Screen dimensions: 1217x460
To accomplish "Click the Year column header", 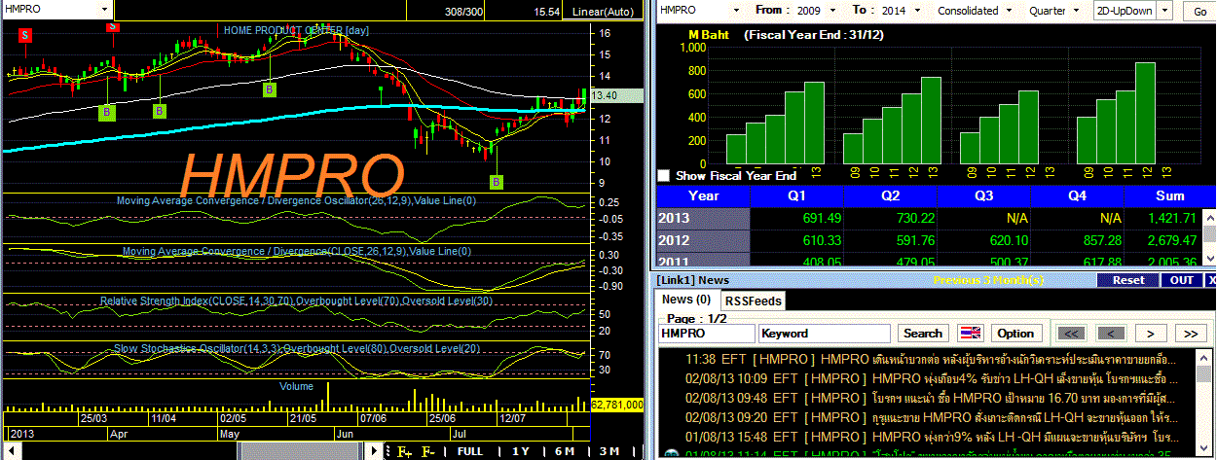I will (702, 195).
